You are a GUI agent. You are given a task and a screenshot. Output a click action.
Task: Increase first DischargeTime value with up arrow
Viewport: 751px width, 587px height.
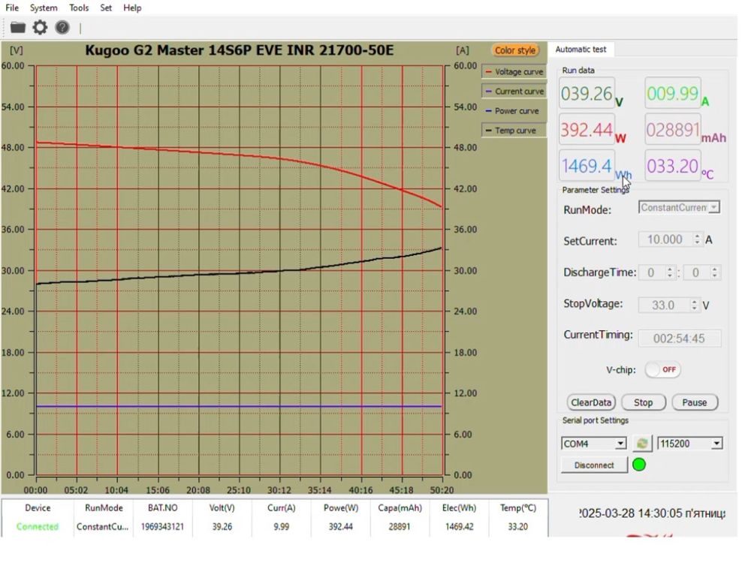click(670, 269)
